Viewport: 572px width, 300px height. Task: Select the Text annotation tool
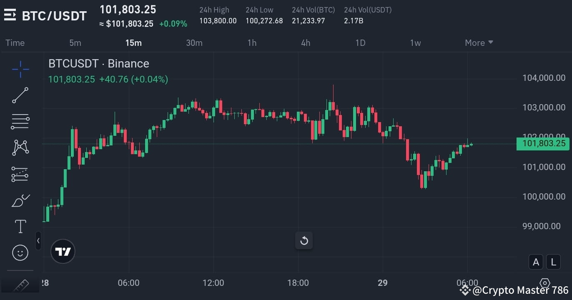pos(20,226)
